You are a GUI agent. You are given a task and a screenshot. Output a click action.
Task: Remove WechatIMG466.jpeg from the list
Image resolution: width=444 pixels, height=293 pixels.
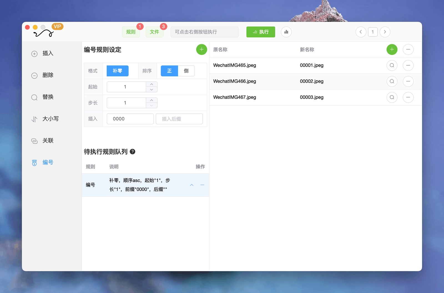tap(408, 81)
